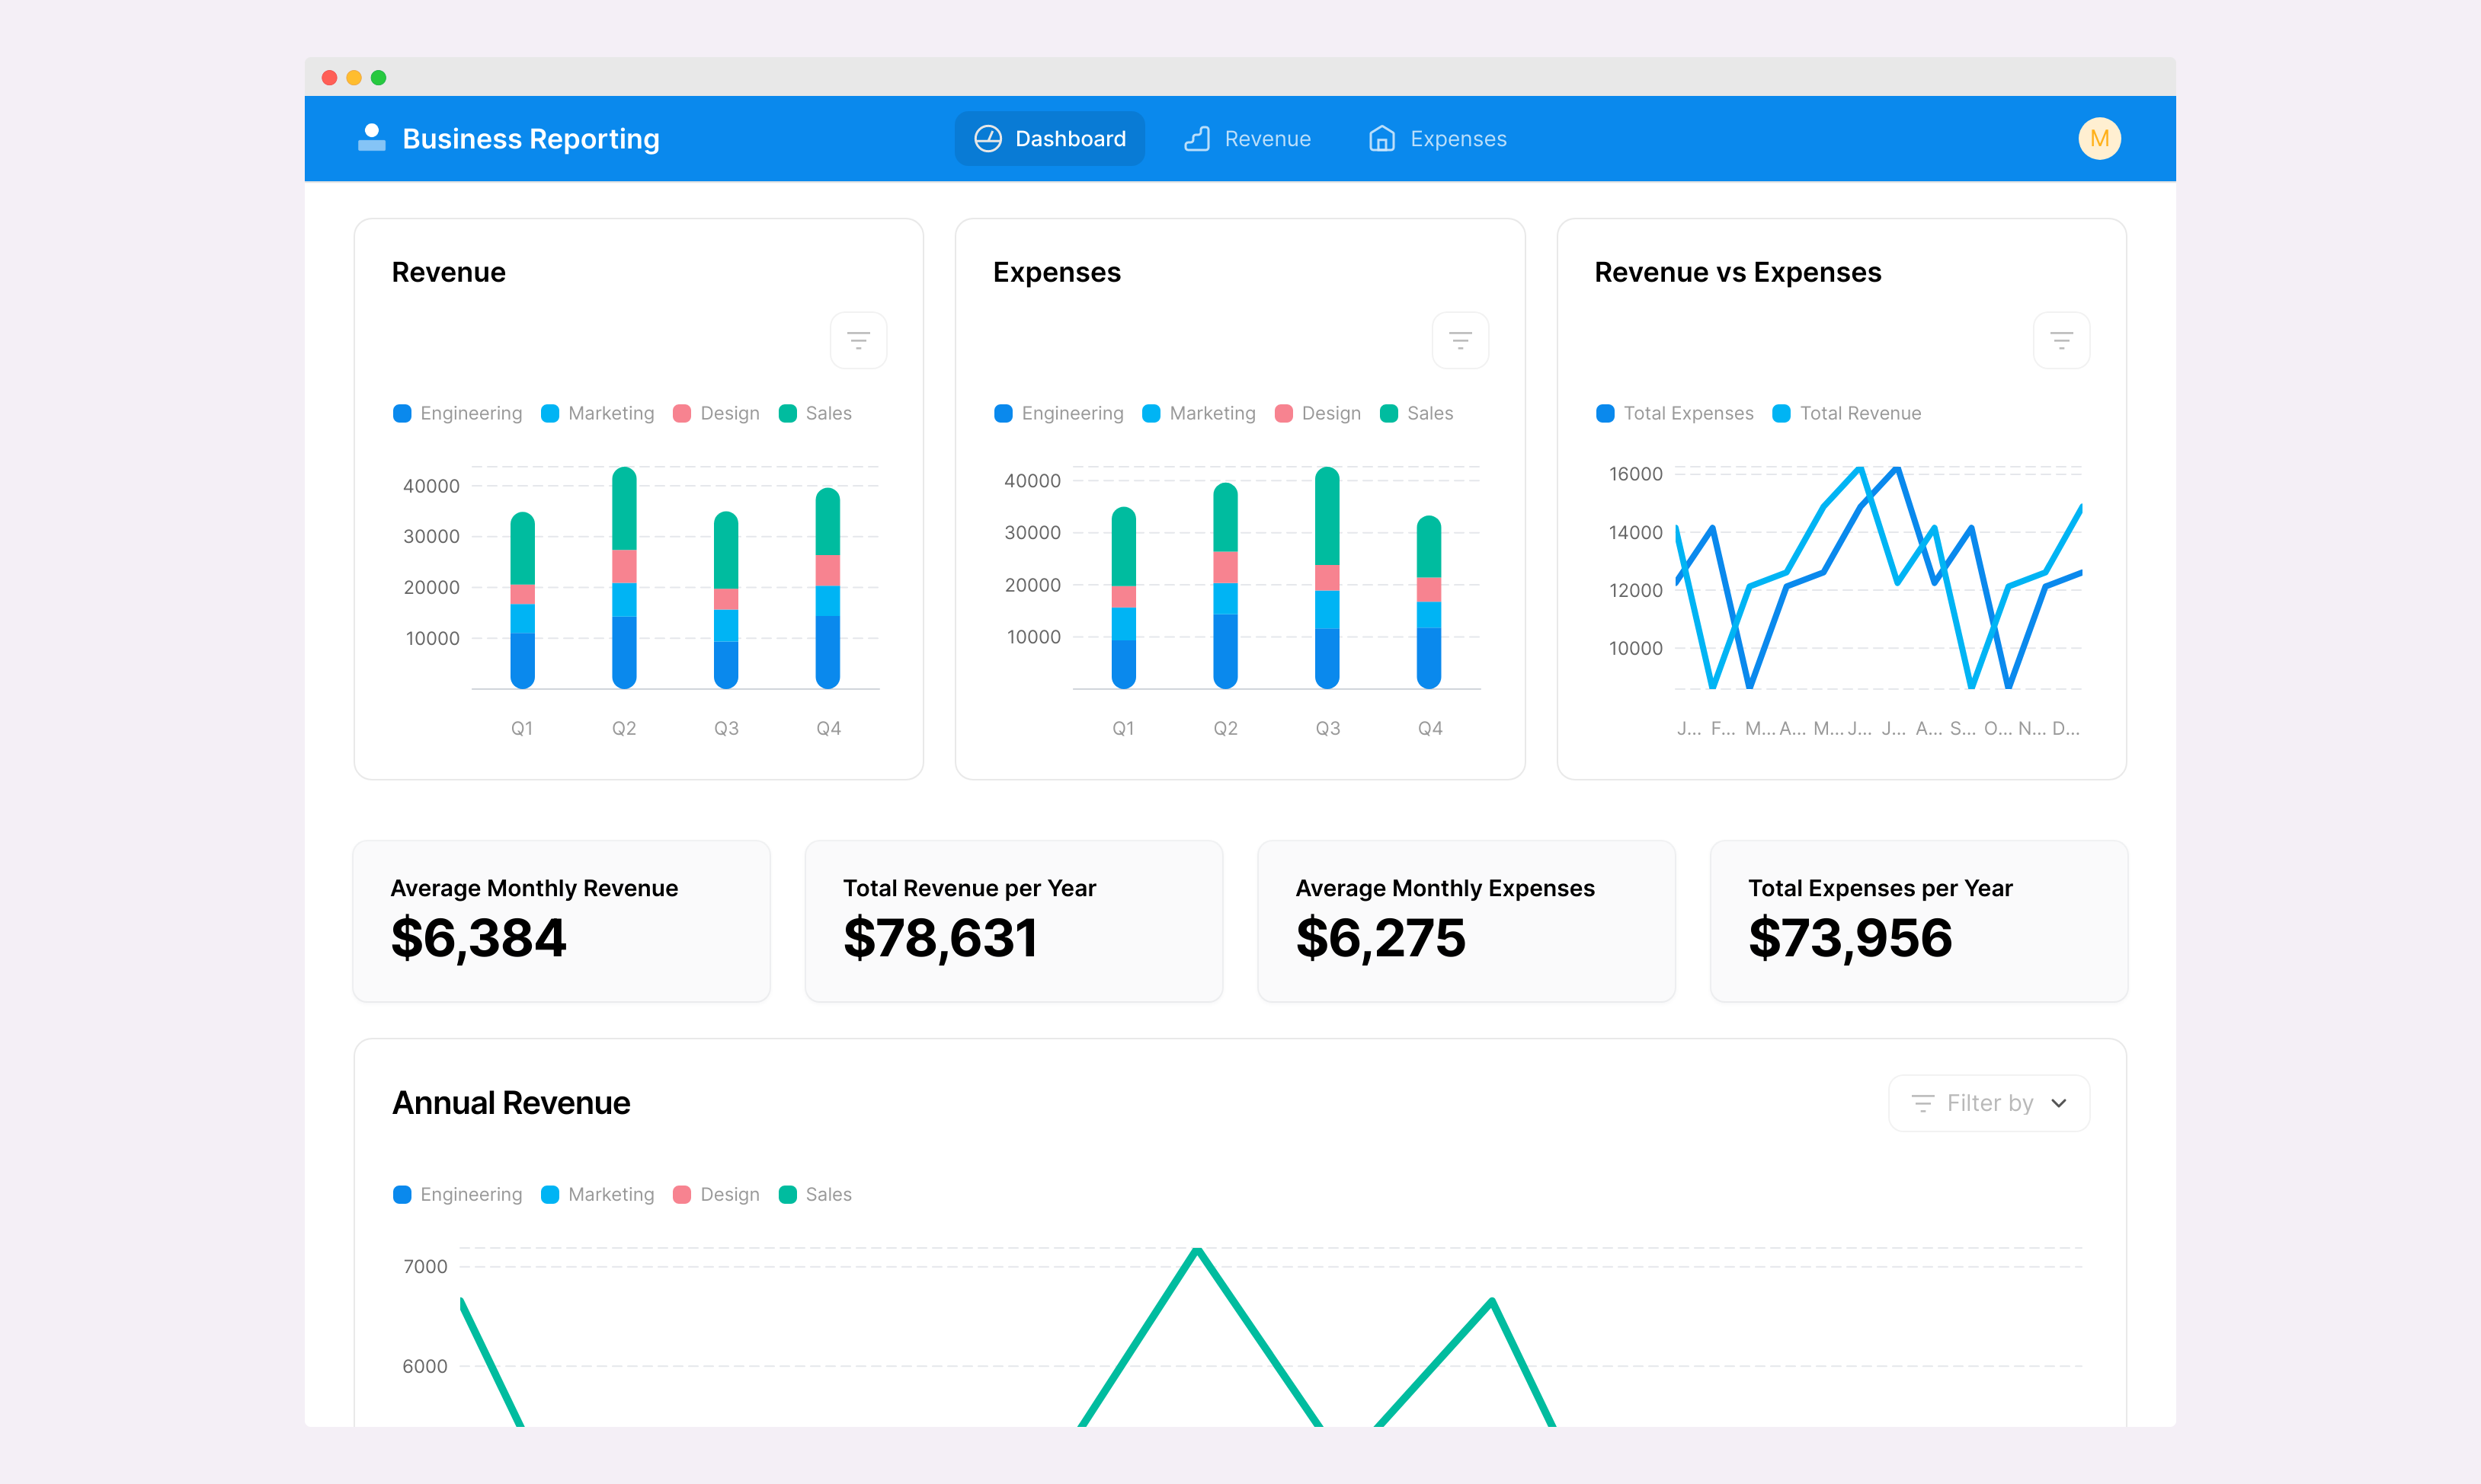Click the red close window button
The height and width of the screenshot is (1484, 2481).
pos(329,77)
